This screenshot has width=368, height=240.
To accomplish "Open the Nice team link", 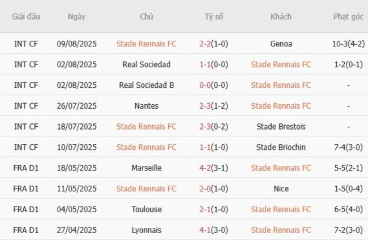I will click(281, 188).
